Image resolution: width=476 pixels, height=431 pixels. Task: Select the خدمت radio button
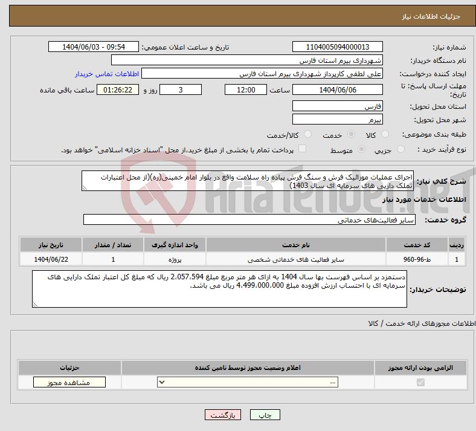[351, 134]
